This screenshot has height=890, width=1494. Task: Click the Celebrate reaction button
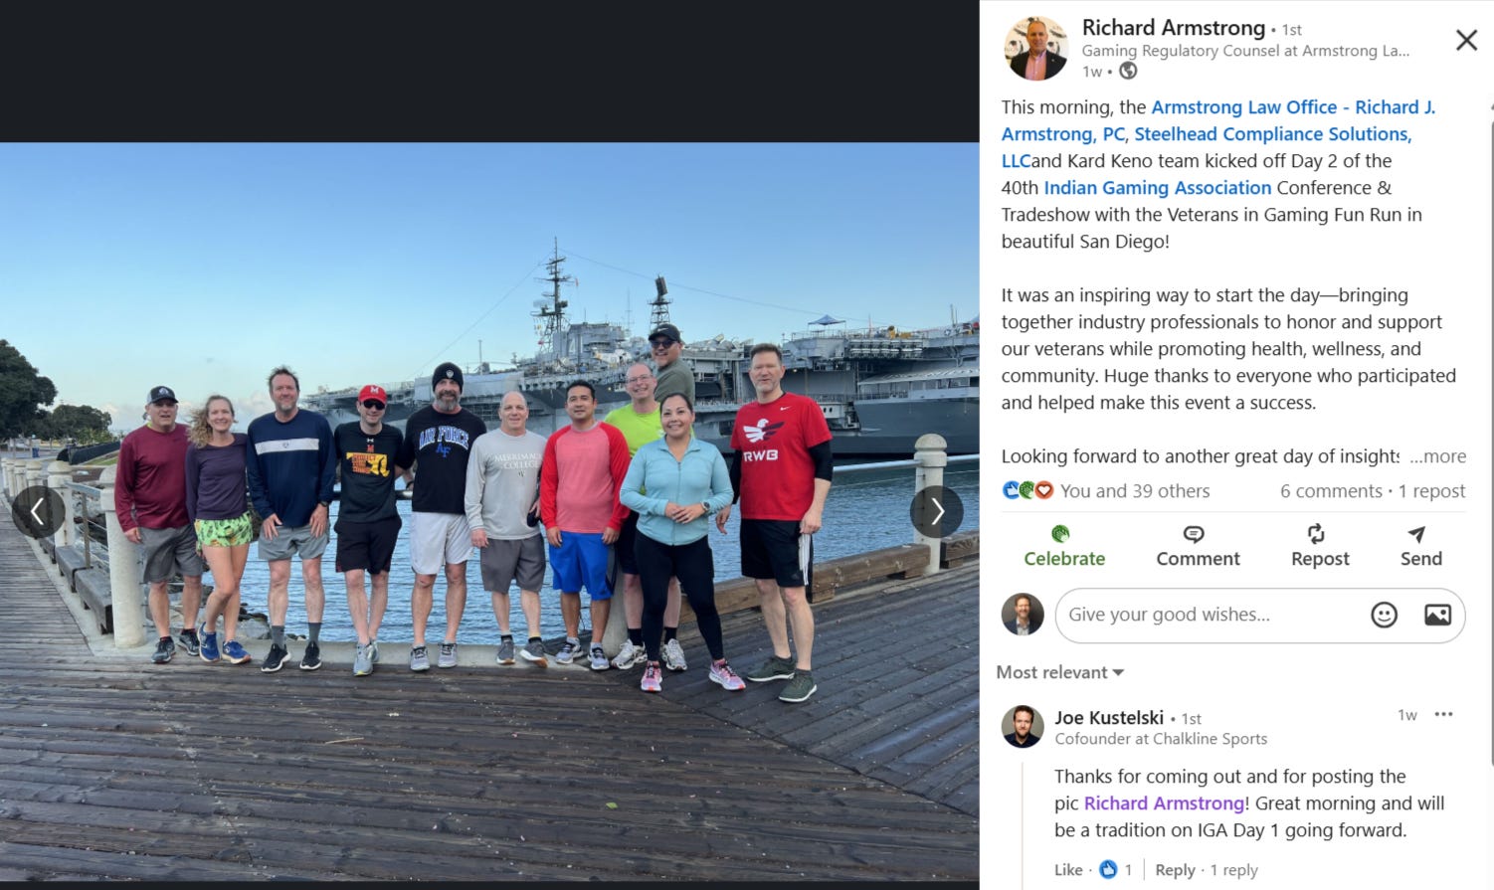coord(1064,546)
